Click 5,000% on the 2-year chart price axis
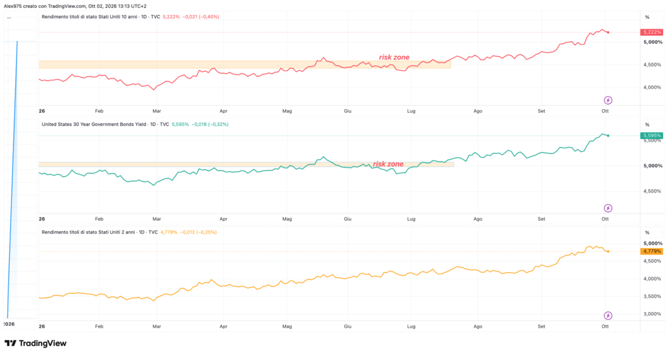This screenshot has height=355, width=669. pos(653,243)
